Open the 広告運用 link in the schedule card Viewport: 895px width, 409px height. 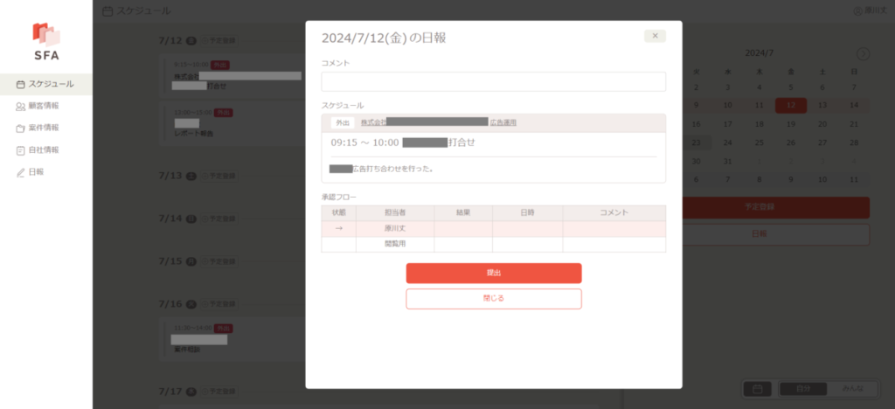point(503,122)
